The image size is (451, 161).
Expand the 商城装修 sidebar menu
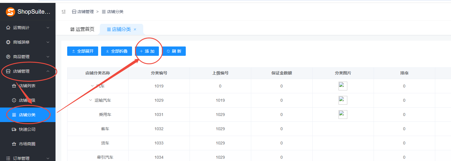point(28,42)
